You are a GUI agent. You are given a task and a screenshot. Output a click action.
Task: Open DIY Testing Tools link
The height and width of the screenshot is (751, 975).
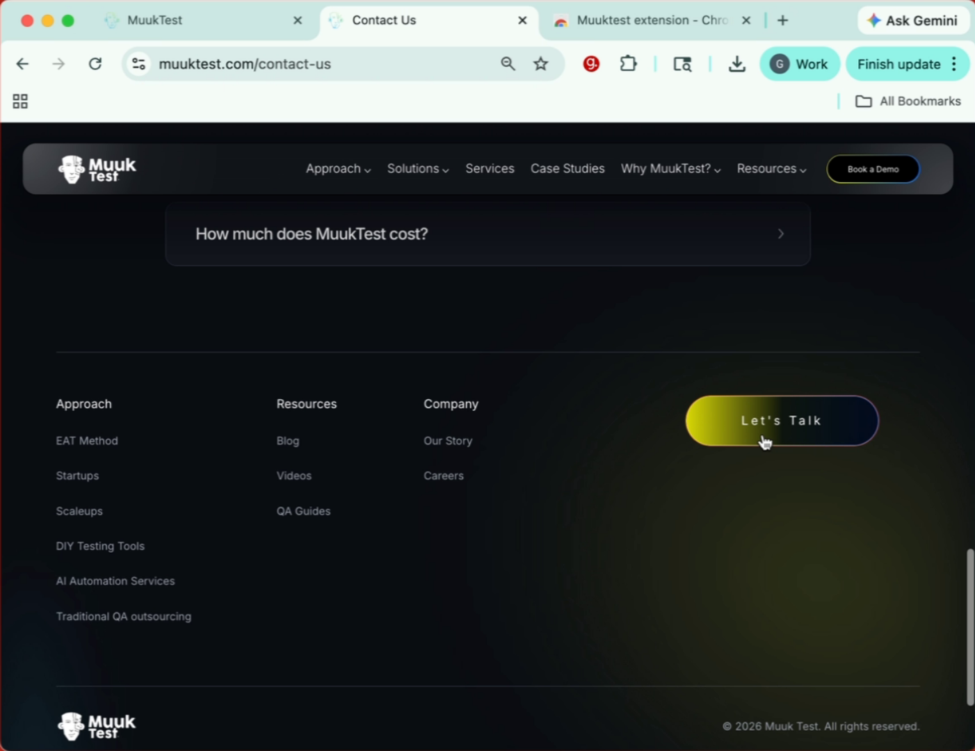(x=100, y=546)
